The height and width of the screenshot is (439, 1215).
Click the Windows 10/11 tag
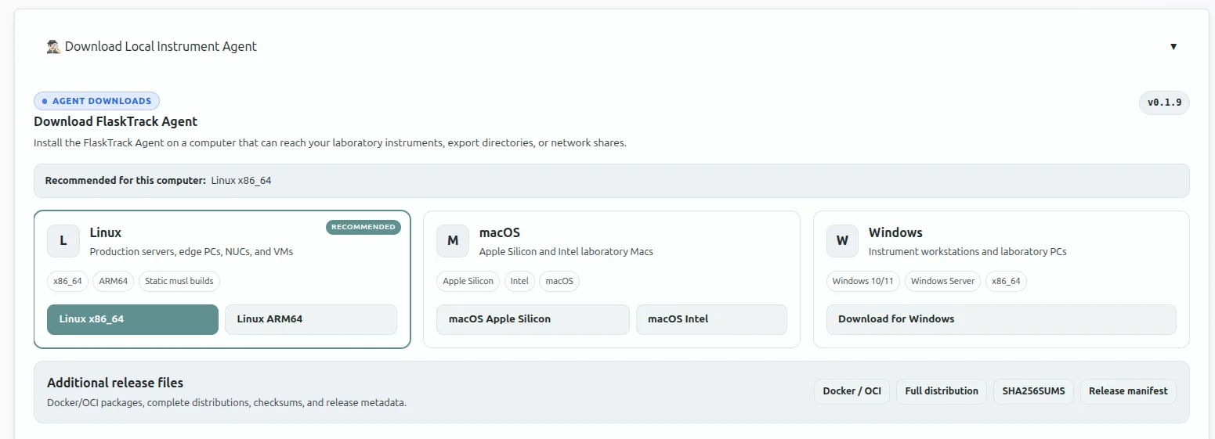click(863, 281)
